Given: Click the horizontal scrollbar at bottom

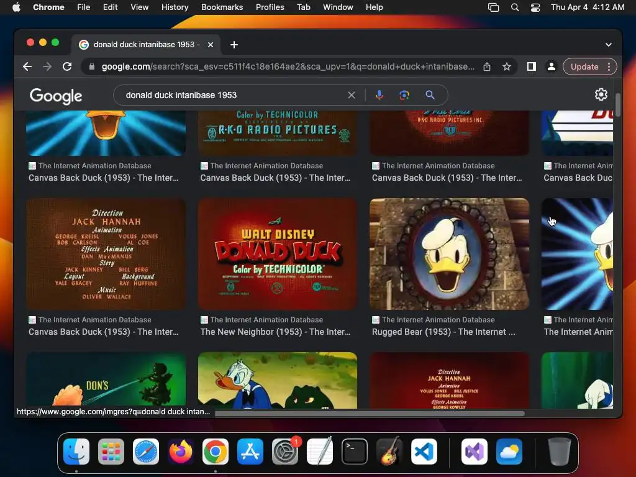Looking at the screenshot, I should (370, 414).
